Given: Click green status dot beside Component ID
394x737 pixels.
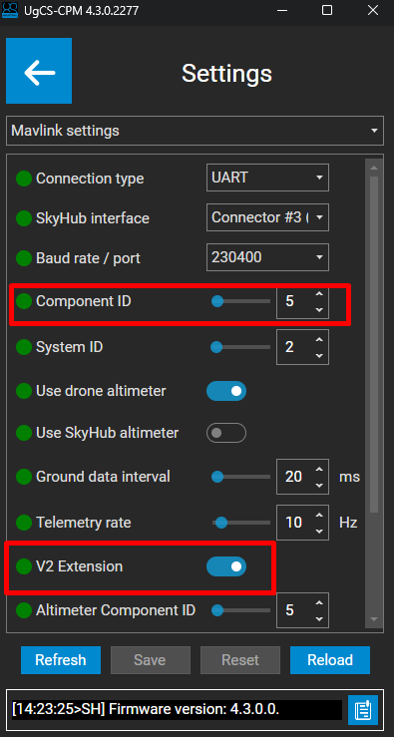Looking at the screenshot, I should pos(24,301).
